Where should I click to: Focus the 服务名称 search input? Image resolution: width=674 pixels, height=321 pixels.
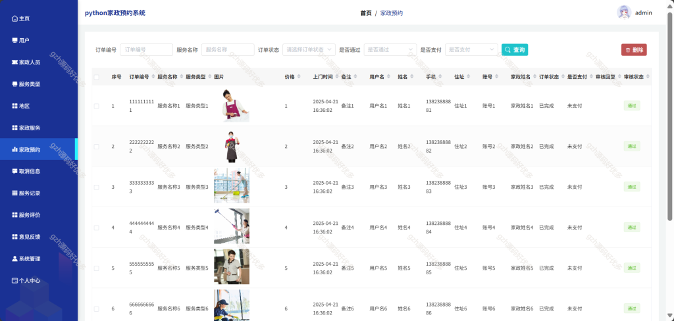[228, 50]
